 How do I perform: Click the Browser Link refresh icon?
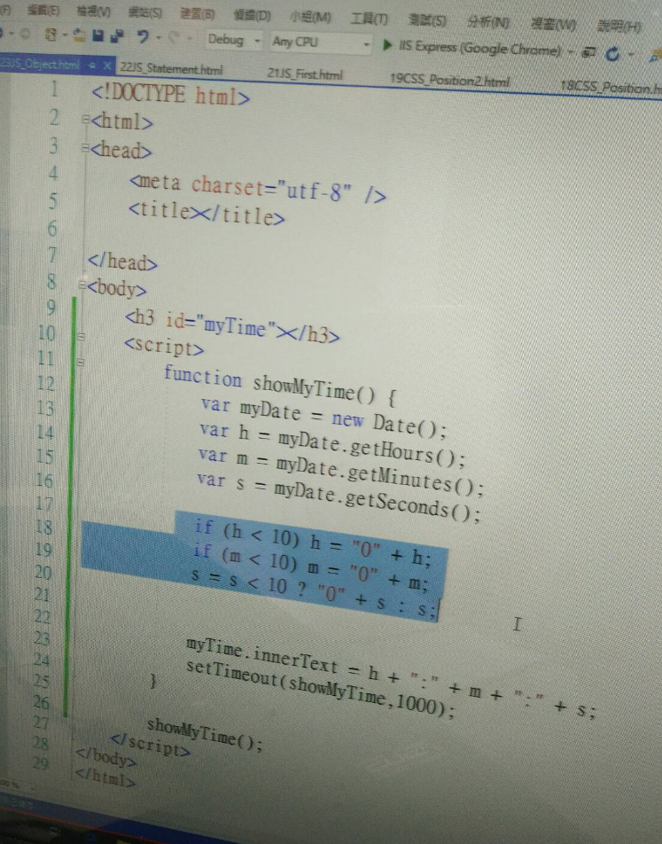click(x=612, y=53)
